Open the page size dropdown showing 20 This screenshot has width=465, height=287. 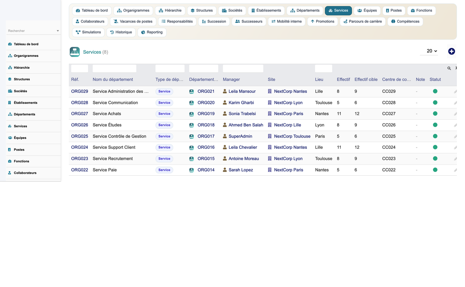(x=429, y=51)
